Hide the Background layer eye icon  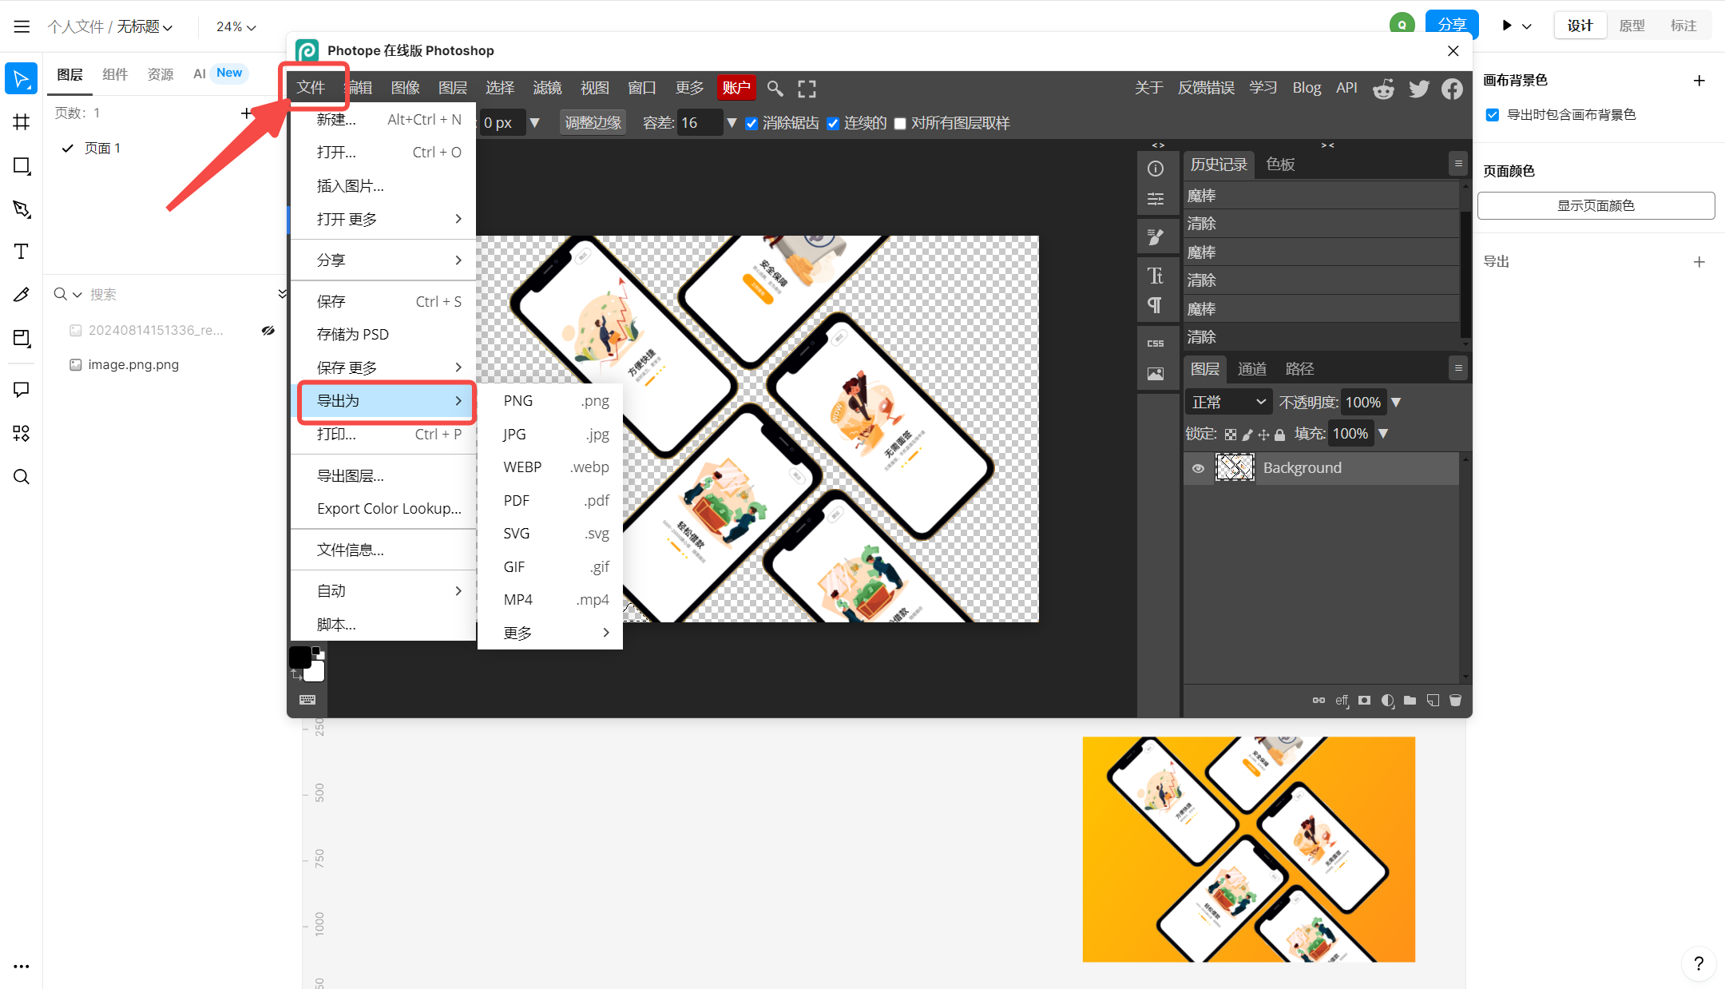tap(1198, 469)
